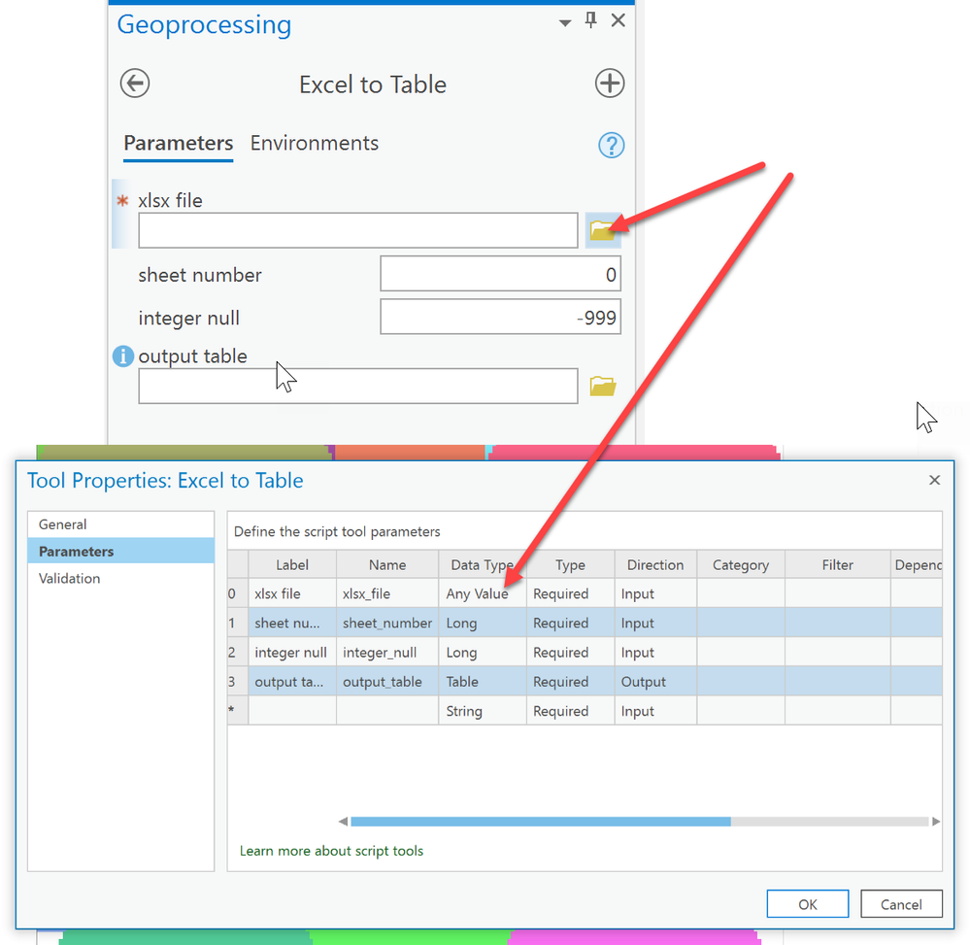Click the OK button
The height and width of the screenshot is (945, 970).
[x=807, y=903]
